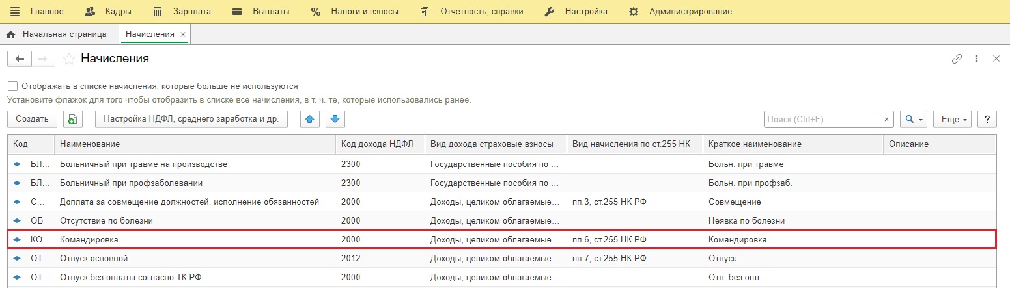Select row Отпуск основной
This screenshot has width=1010, height=288.
(501, 258)
